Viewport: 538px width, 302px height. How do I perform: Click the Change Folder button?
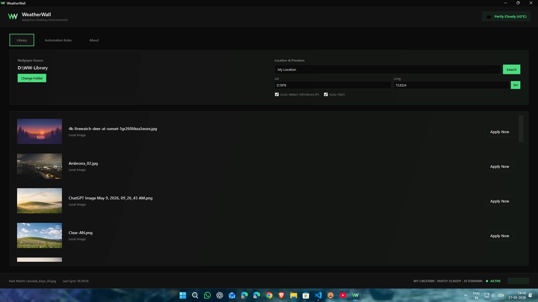32,78
